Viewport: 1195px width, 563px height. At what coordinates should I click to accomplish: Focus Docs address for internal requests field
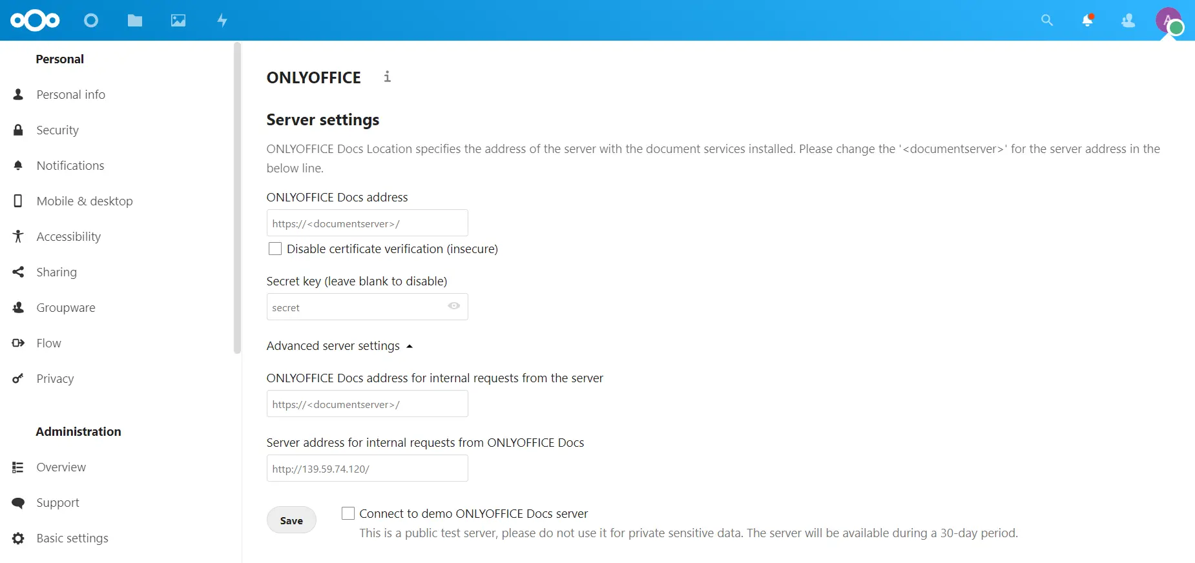pyautogui.click(x=367, y=404)
